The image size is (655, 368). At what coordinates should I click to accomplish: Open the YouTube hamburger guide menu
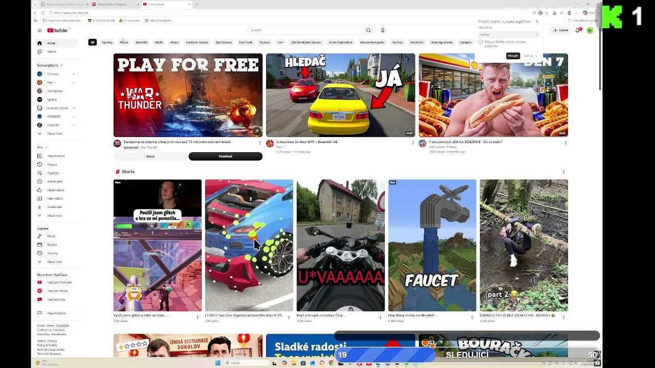coord(39,31)
